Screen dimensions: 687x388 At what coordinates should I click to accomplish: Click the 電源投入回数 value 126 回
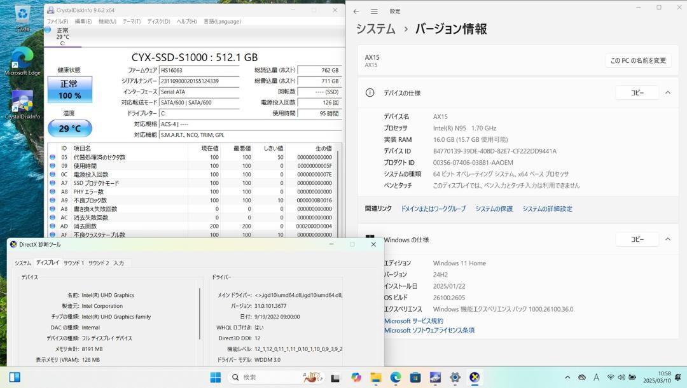pyautogui.click(x=319, y=102)
